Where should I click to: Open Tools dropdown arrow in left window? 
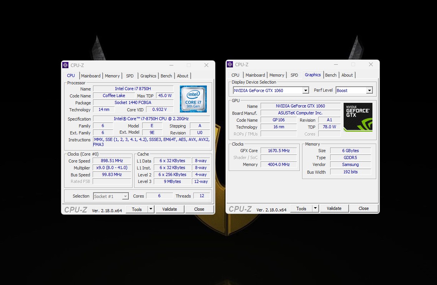(151, 209)
